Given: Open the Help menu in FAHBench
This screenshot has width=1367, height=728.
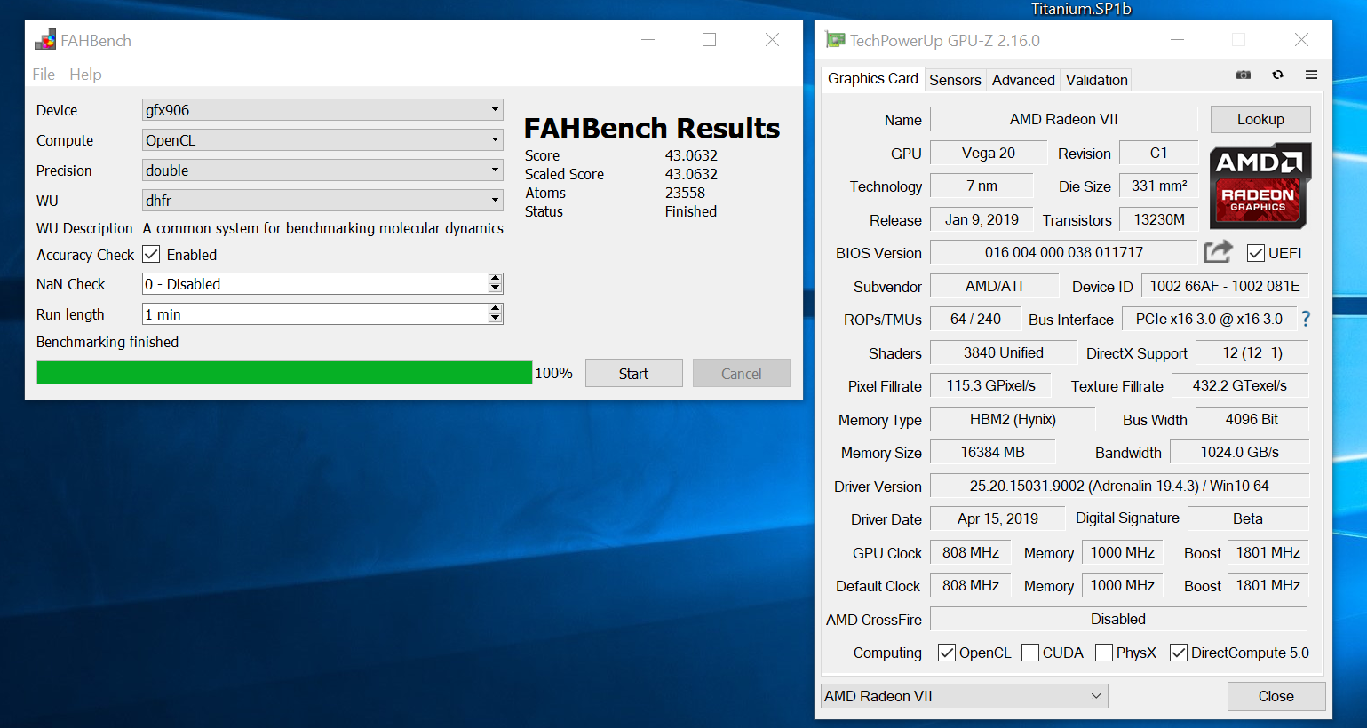Looking at the screenshot, I should [85, 75].
